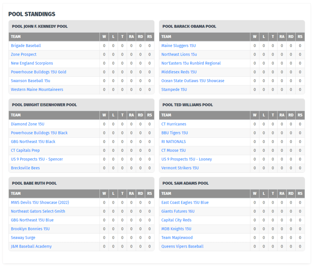
Task: Select the CT Hurricanes team link
Action: click(174, 124)
